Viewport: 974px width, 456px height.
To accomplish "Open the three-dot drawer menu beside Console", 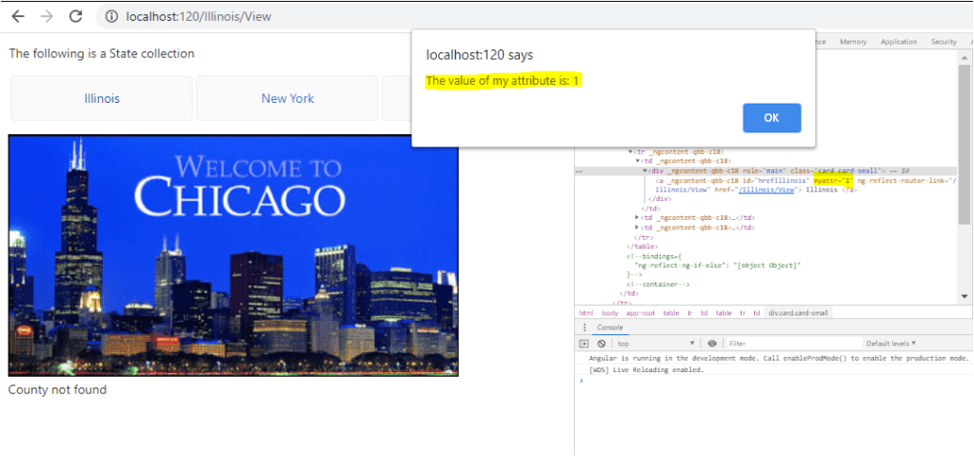I will [x=585, y=327].
